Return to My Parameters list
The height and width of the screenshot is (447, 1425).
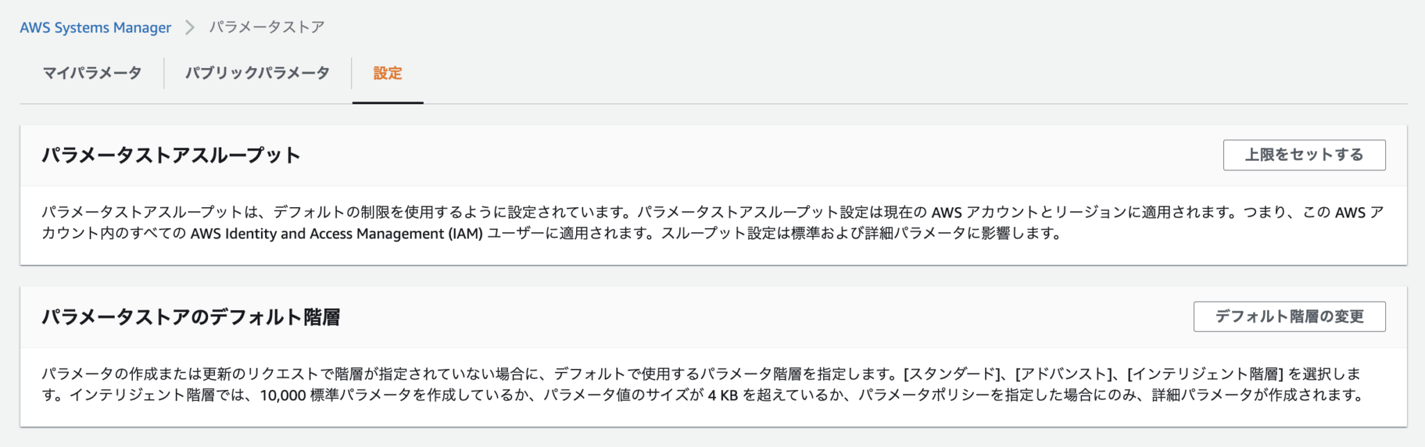pyautogui.click(x=93, y=72)
